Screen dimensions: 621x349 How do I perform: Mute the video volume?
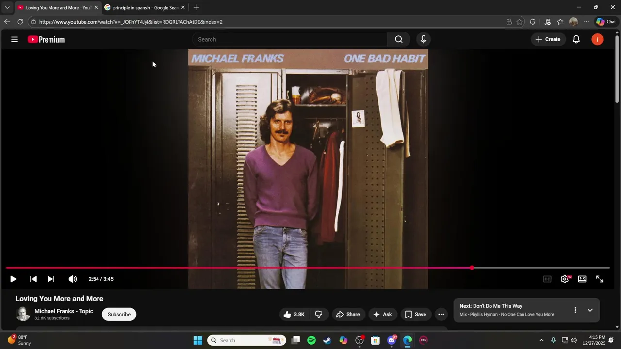click(x=73, y=279)
